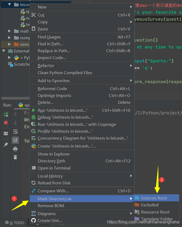Click the Up stack trace arrow
182x227 pixels.
[15, 114]
